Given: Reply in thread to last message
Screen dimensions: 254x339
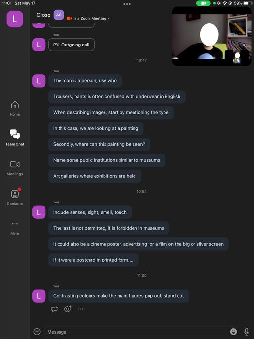Looking at the screenshot, I should point(54,309).
